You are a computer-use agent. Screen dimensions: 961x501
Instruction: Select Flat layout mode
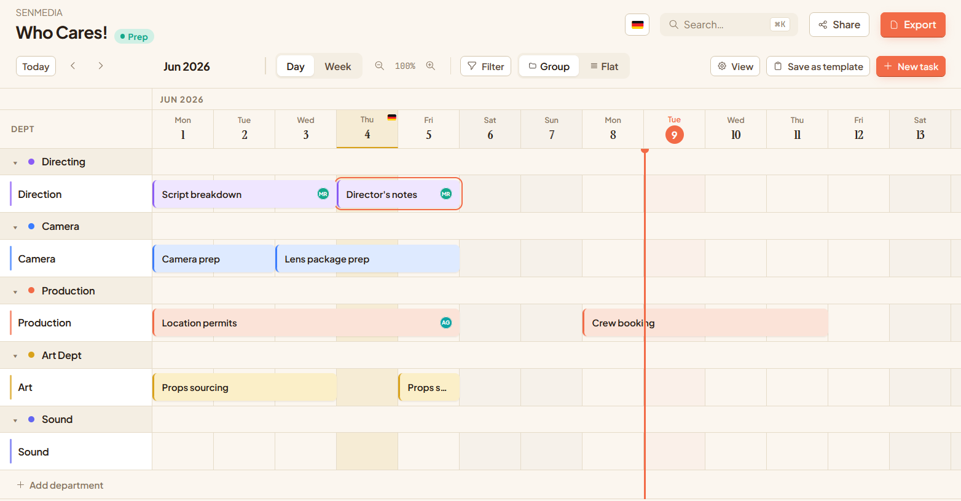click(x=604, y=66)
